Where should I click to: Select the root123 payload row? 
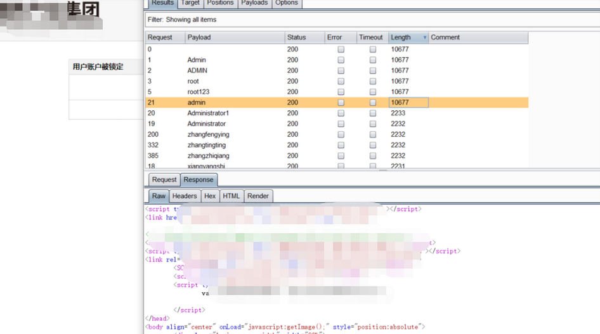coord(199,92)
